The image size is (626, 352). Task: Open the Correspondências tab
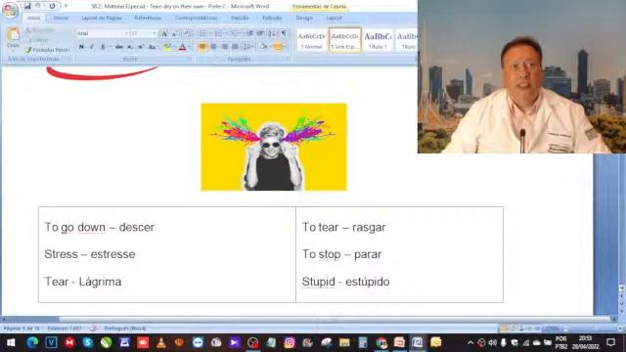(196, 18)
